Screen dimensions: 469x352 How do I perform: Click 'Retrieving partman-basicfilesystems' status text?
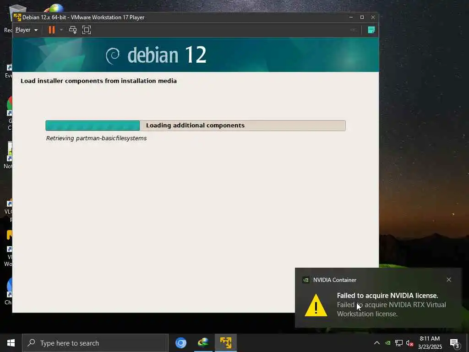click(96, 138)
